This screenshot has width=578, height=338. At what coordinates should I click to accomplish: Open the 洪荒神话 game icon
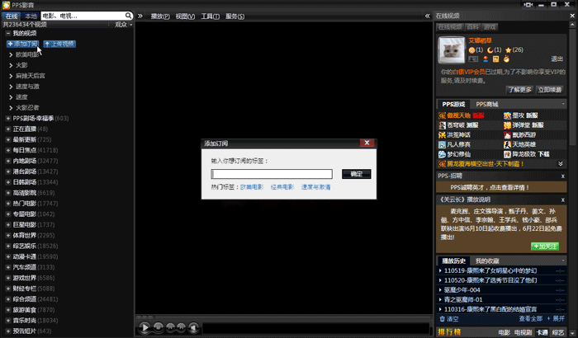pyautogui.click(x=442, y=134)
